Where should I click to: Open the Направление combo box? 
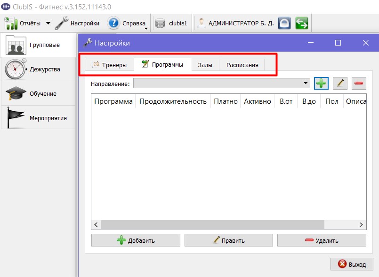222,83
